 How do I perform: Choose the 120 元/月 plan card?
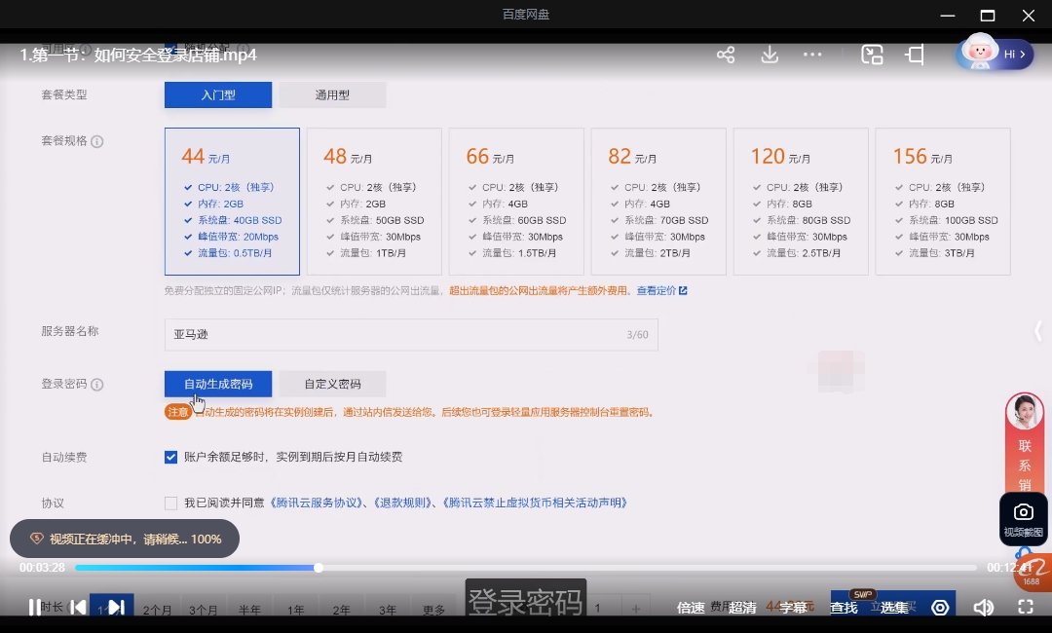click(x=801, y=202)
